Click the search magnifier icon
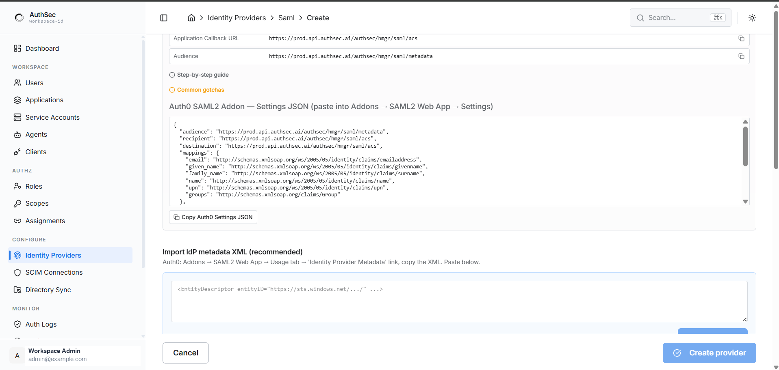 click(x=640, y=18)
